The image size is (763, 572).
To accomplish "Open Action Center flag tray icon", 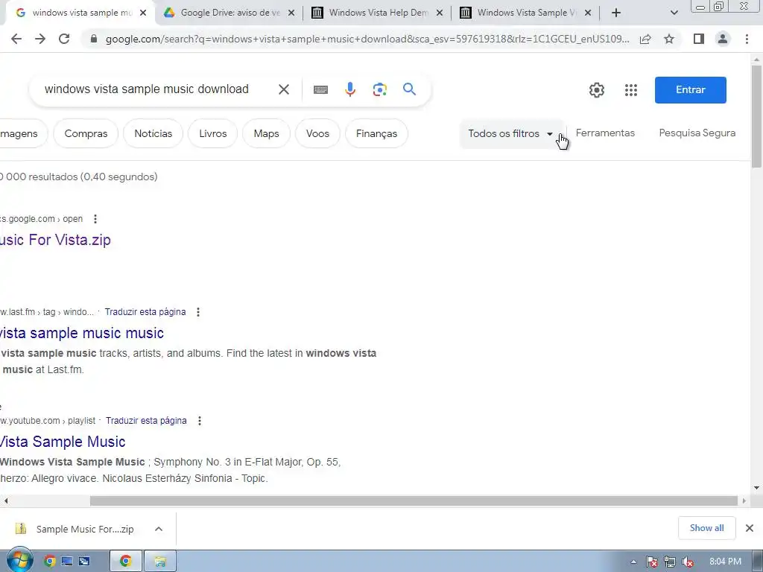I will pos(651,562).
